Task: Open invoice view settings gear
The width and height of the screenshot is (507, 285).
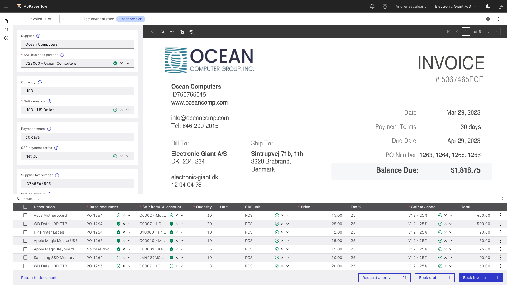Action: [x=488, y=19]
